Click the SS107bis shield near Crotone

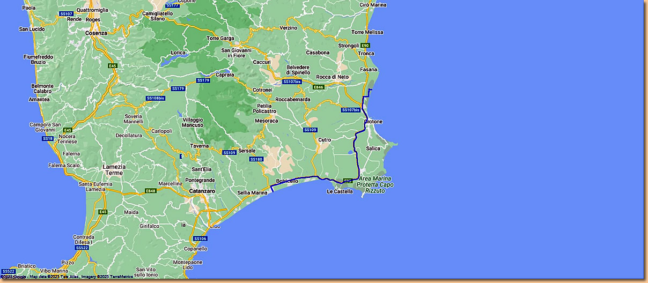click(x=350, y=110)
